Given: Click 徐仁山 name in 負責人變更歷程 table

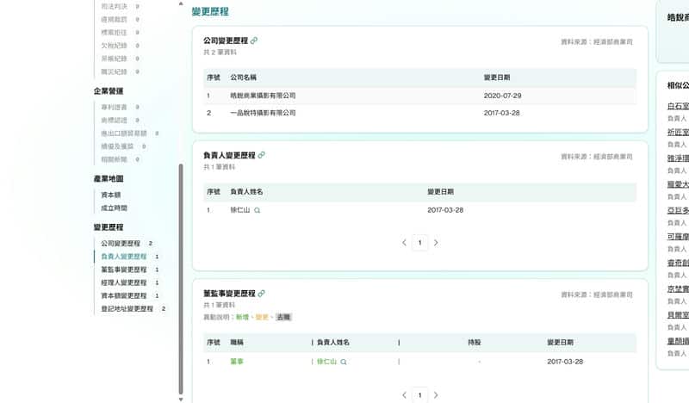Looking at the screenshot, I should [239, 210].
